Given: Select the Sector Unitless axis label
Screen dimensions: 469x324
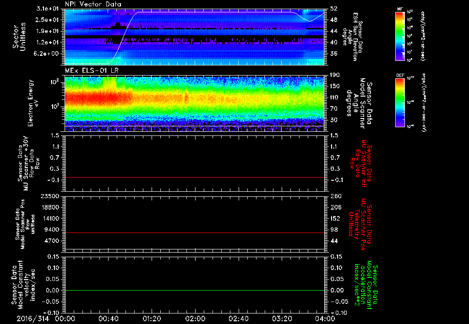Looking at the screenshot, I should coord(19,37).
